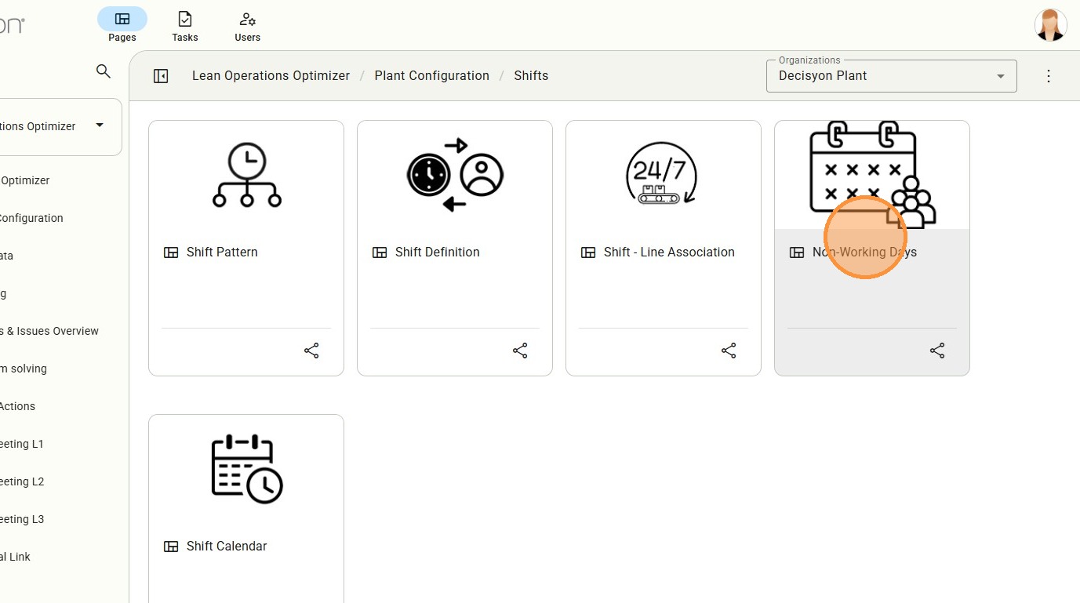Switch to the Users tab
Image resolution: width=1080 pixels, height=603 pixels.
247,26
